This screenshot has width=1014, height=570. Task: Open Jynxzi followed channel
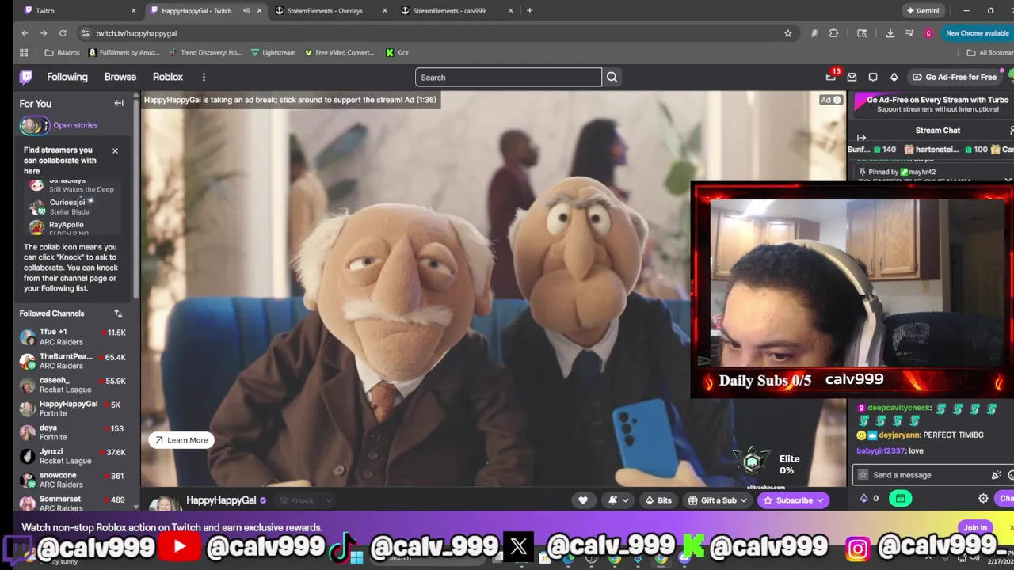tap(73, 456)
